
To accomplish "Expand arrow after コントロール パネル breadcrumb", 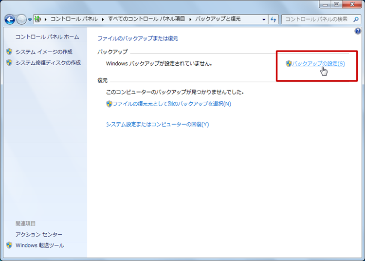I will click(103, 19).
